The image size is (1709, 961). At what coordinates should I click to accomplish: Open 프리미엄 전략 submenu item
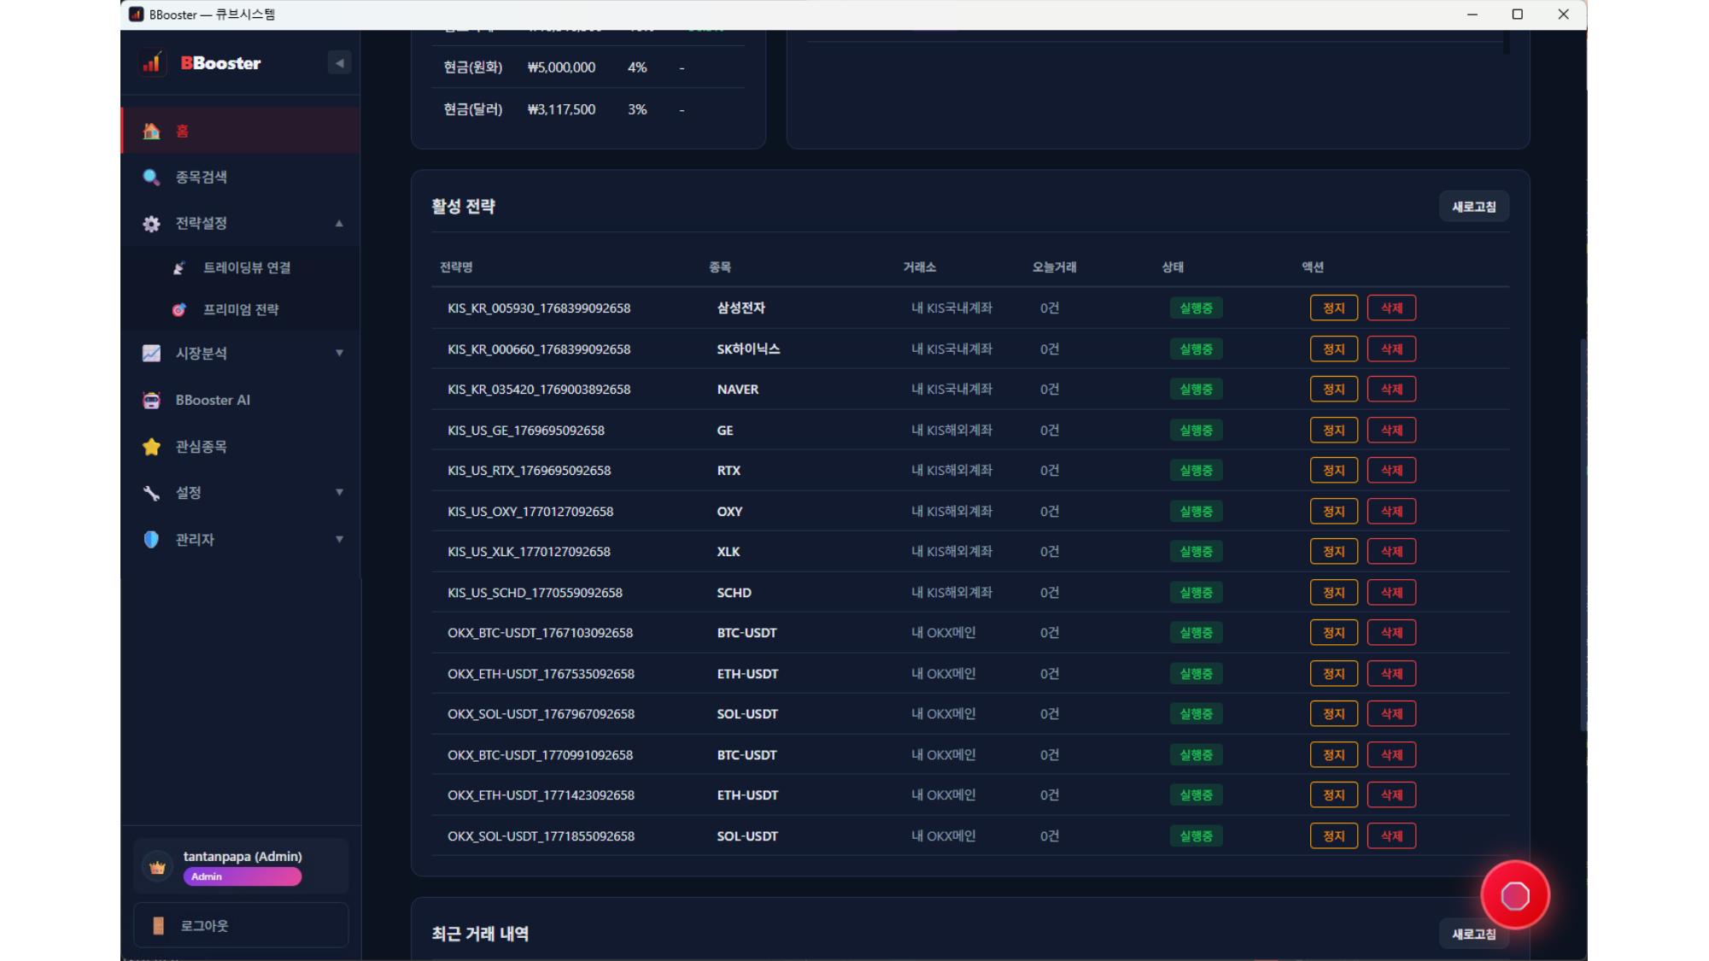[240, 309]
